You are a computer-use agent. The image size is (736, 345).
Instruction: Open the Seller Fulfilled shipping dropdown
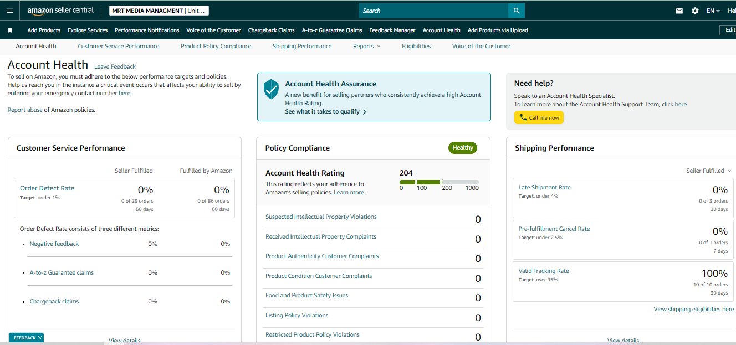pyautogui.click(x=708, y=171)
